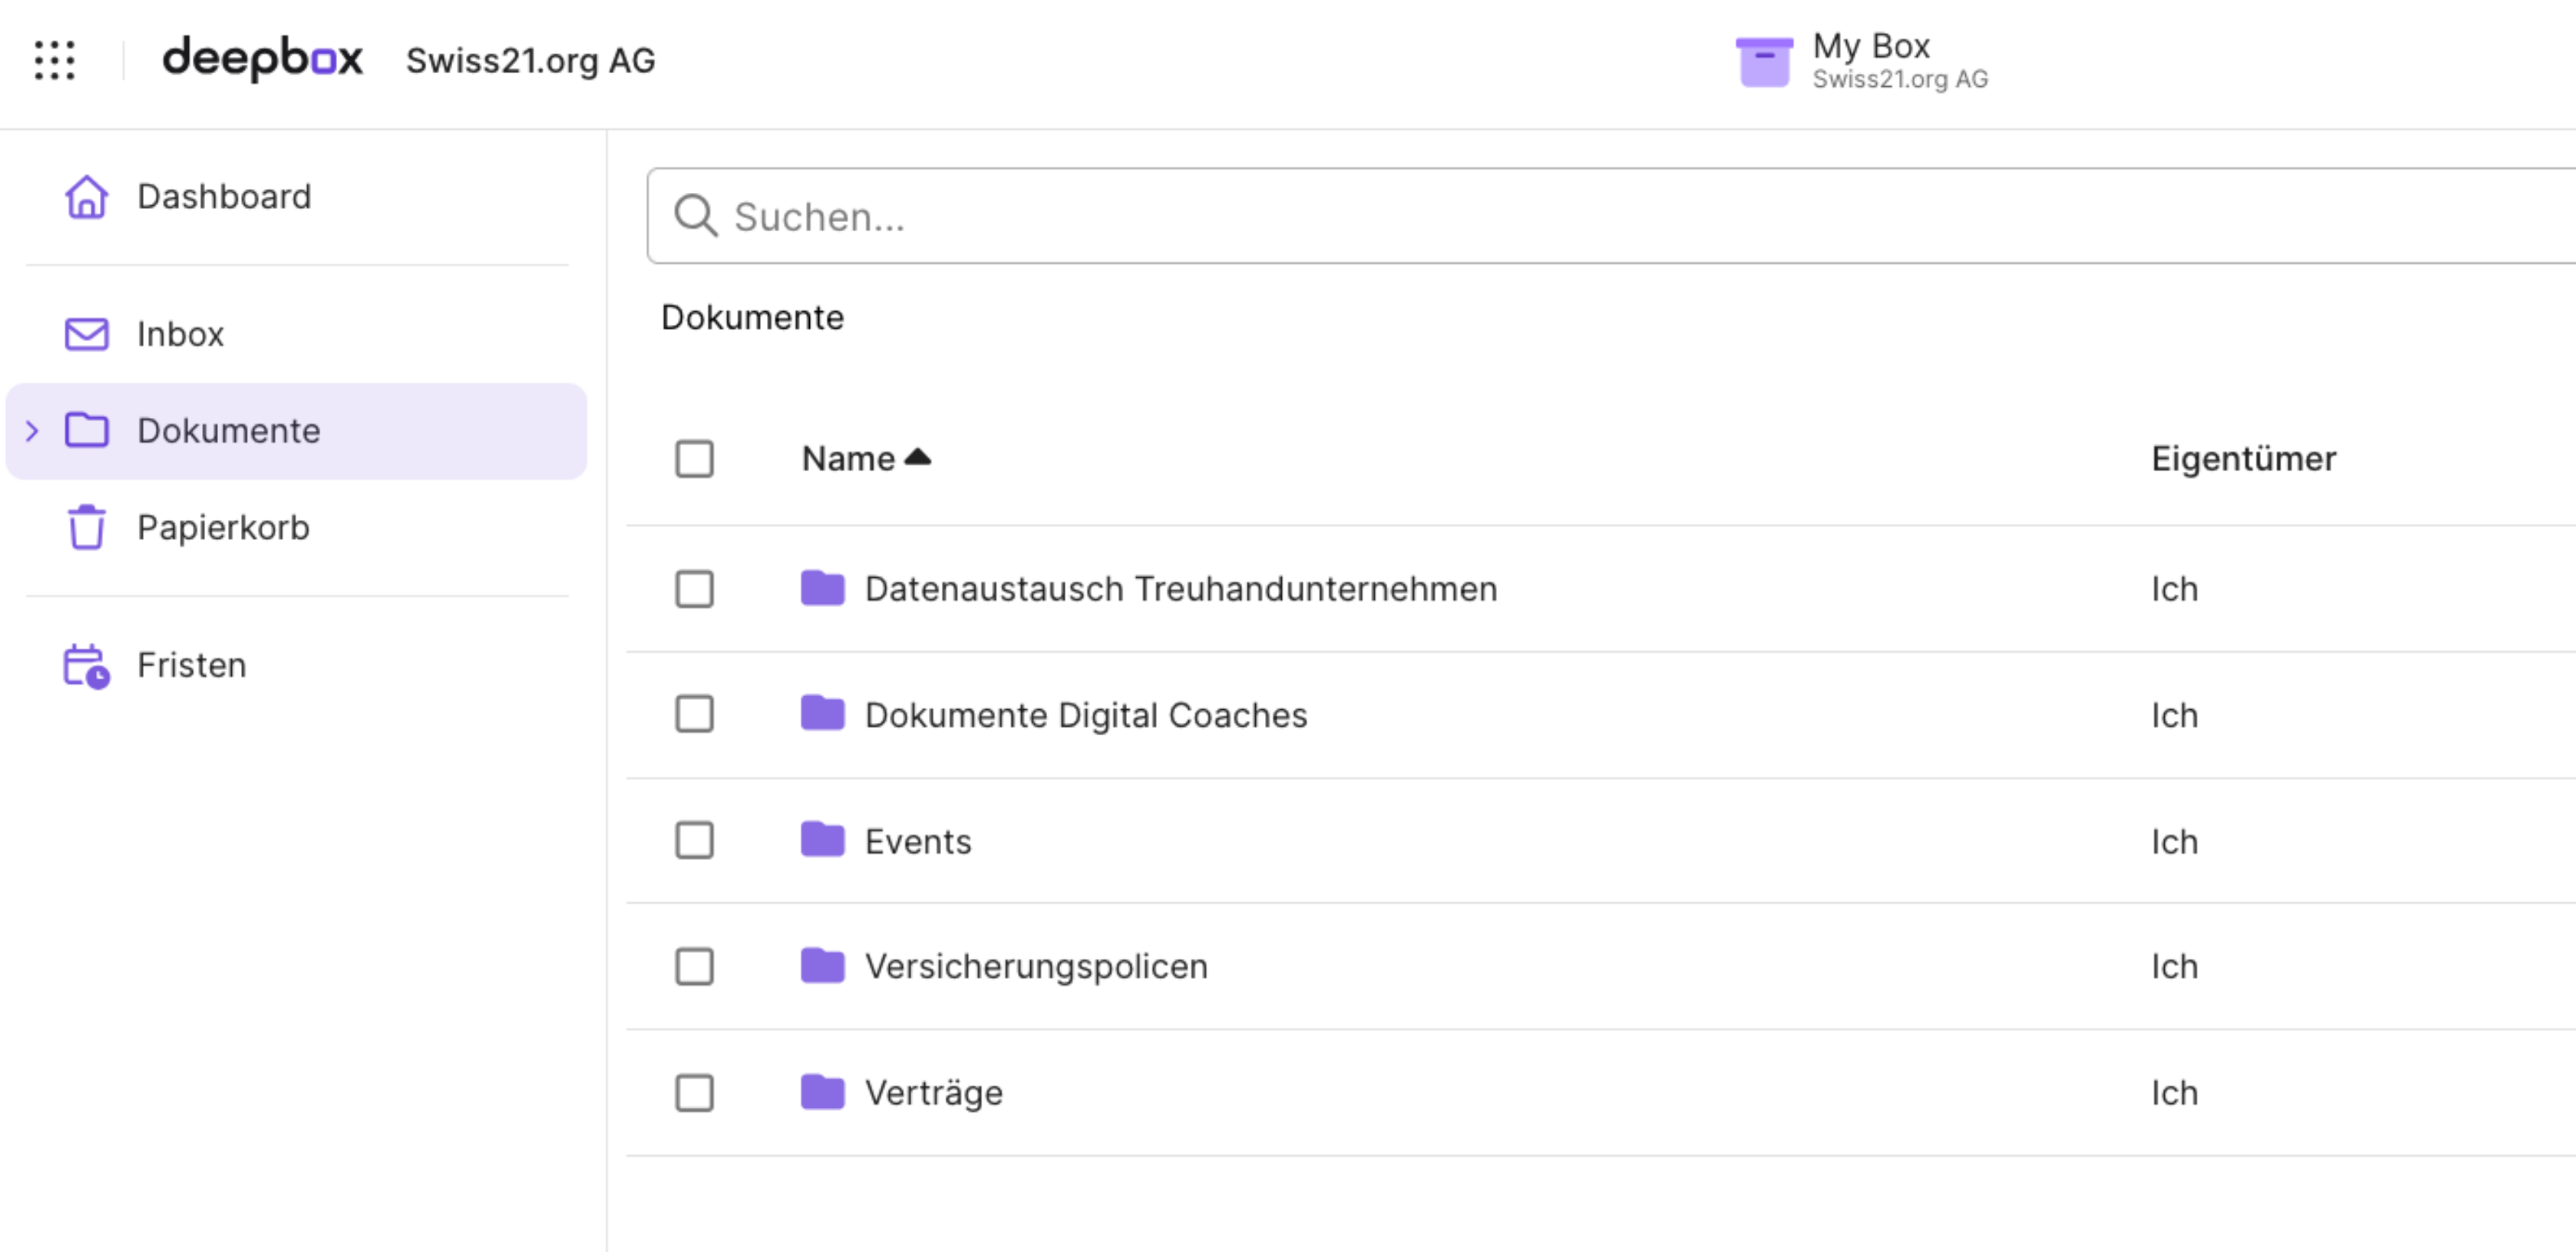Open the Verträge folder
The height and width of the screenshot is (1252, 2576).
tap(934, 1093)
